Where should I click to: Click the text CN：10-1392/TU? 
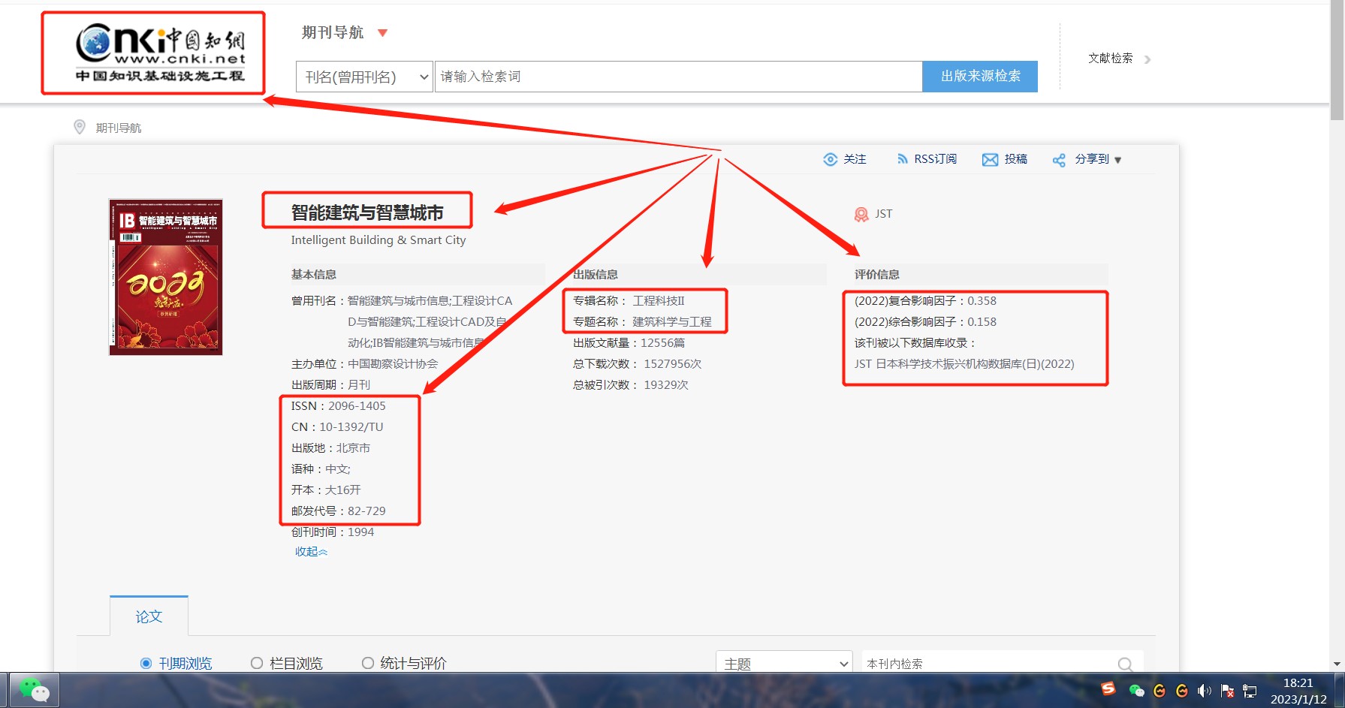[x=337, y=427]
